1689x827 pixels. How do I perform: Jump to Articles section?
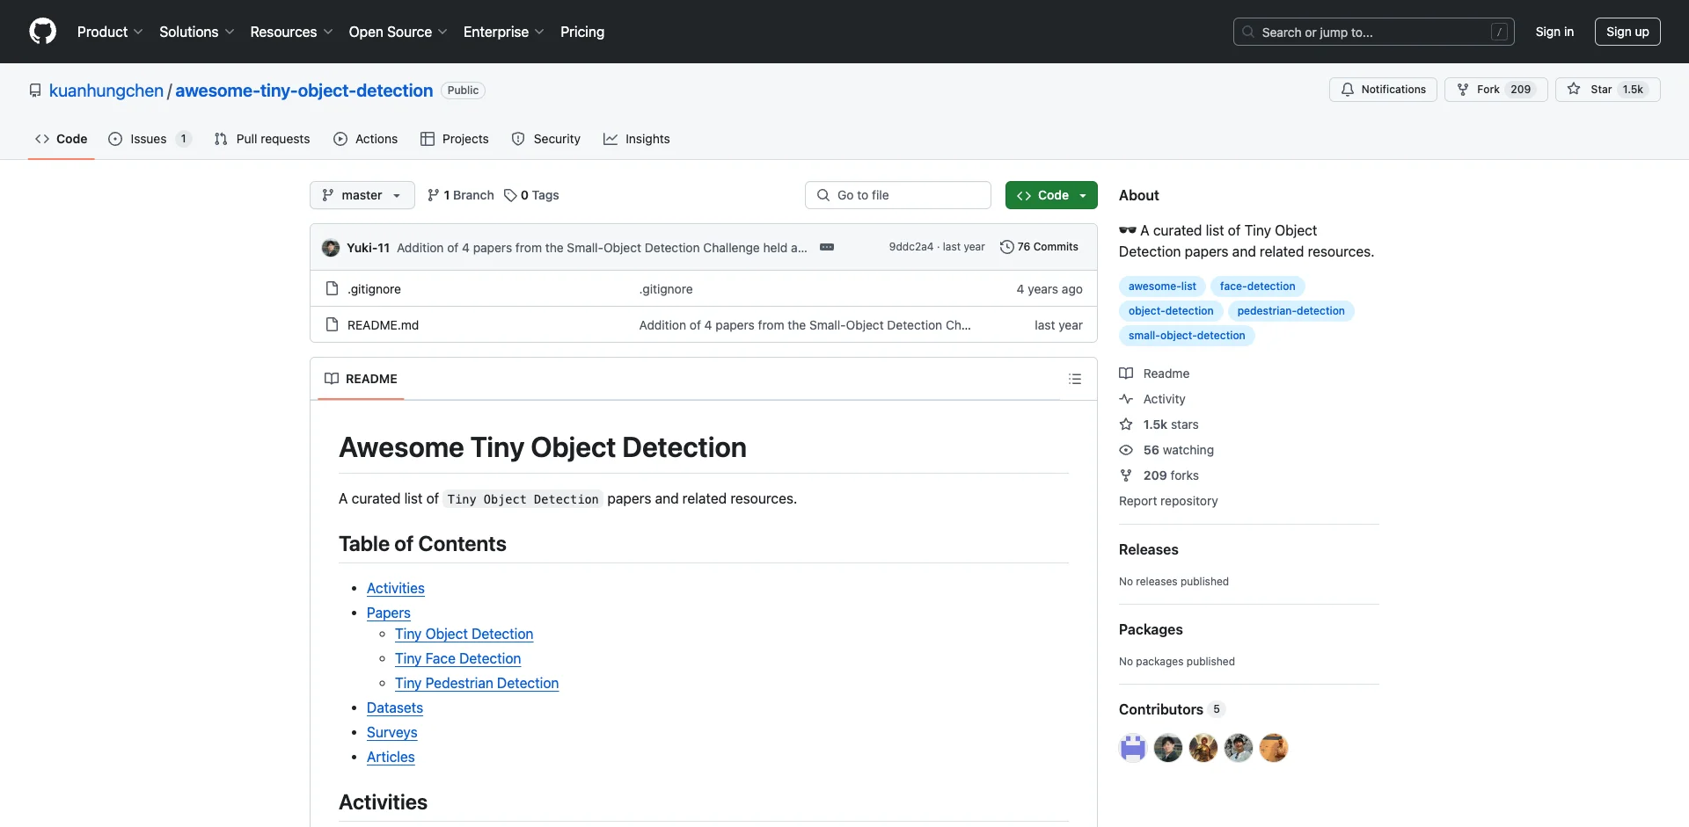point(391,757)
